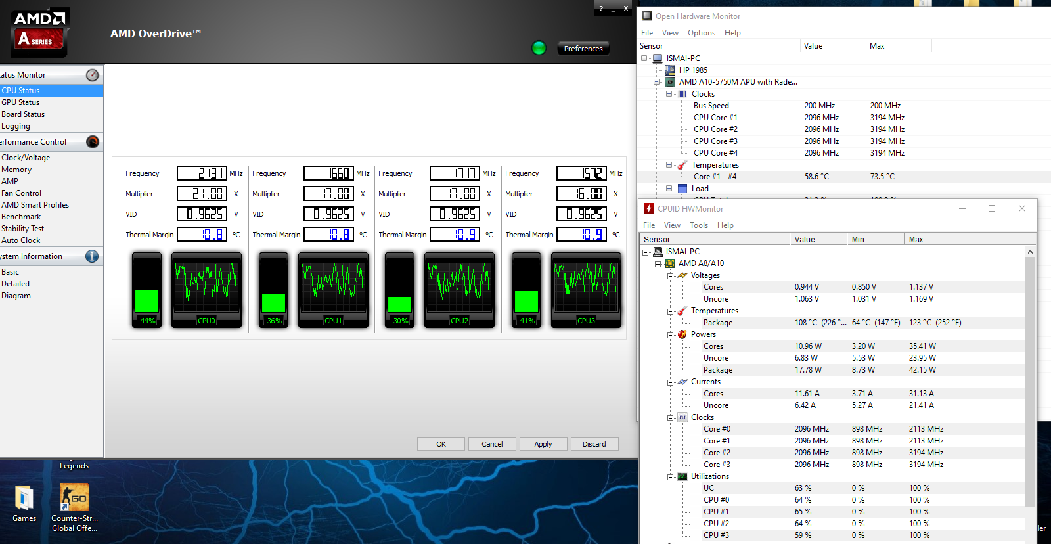Click the Temperatures thermometer icon in Open Hardware Monitor
The image size is (1051, 544).
point(682,165)
